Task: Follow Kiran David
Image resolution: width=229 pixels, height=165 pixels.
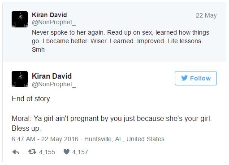Action: pos(196,78)
